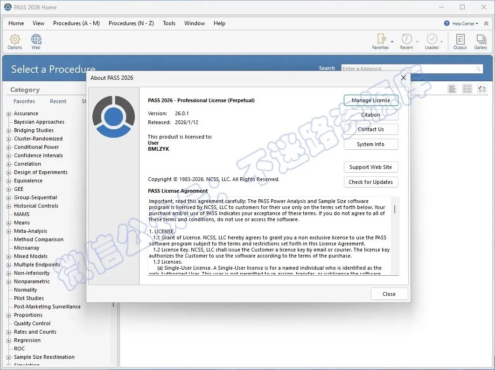Select the text list view icon

click(452, 89)
